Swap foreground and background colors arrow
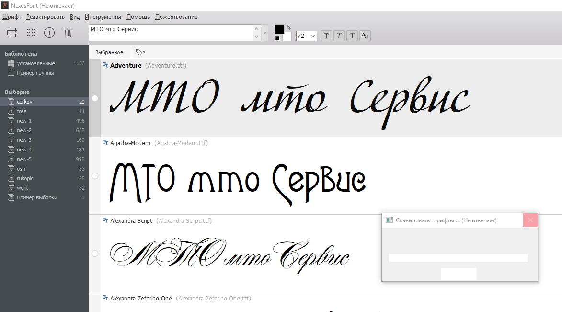Viewport: 562px width, 312px height. pos(288,28)
